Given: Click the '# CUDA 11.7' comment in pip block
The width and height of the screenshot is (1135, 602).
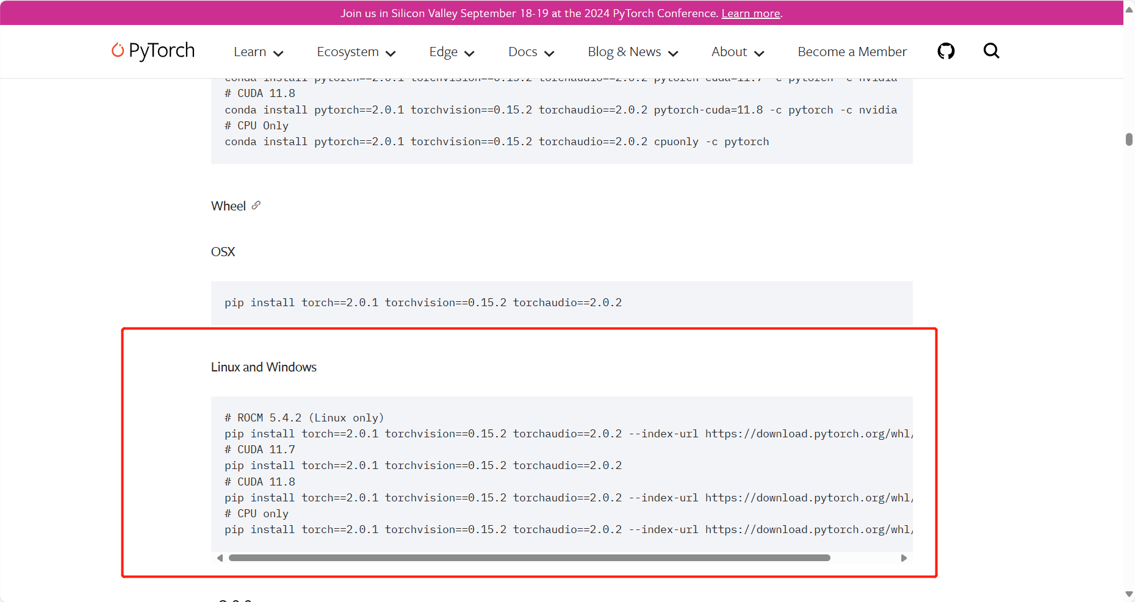Looking at the screenshot, I should tap(260, 450).
